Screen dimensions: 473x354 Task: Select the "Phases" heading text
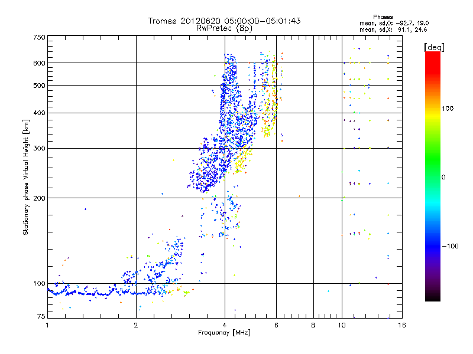(x=383, y=17)
